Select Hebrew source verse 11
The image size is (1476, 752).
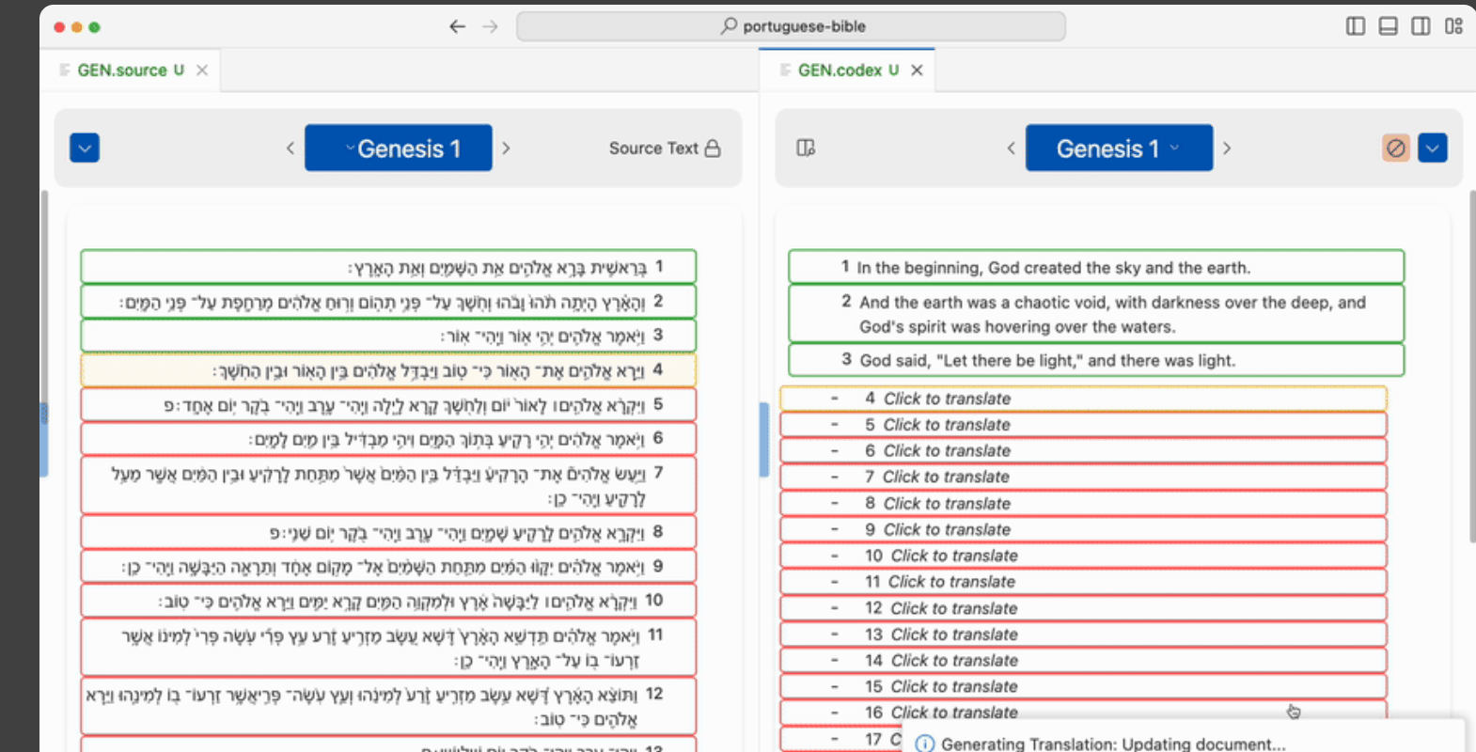click(x=388, y=647)
